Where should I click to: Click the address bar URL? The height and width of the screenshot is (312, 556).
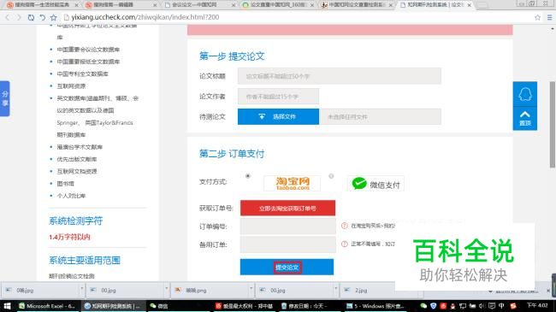(x=145, y=17)
